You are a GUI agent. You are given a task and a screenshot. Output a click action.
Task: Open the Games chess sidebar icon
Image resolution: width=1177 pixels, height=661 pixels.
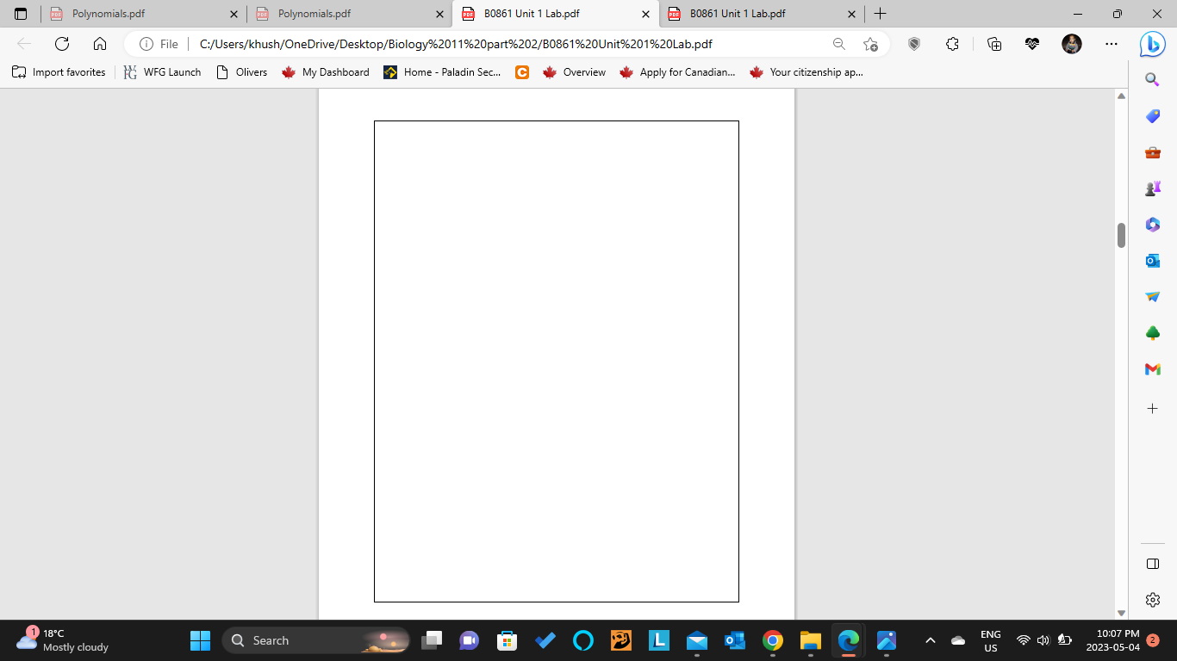coord(1152,188)
